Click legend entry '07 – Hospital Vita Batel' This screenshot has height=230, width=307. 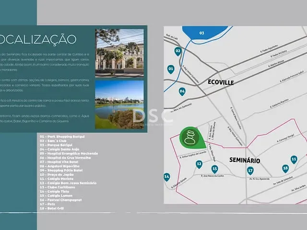tap(59, 162)
